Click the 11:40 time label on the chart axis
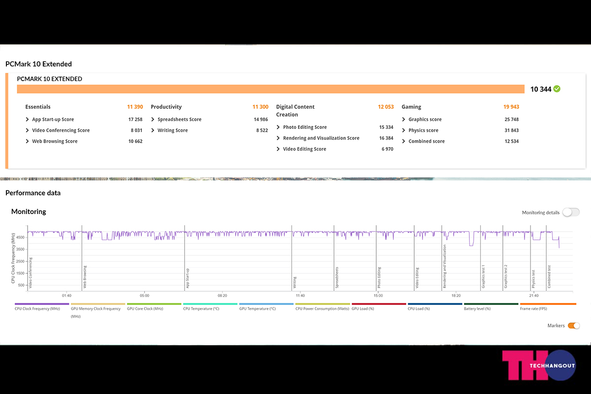The image size is (591, 394). point(300,296)
